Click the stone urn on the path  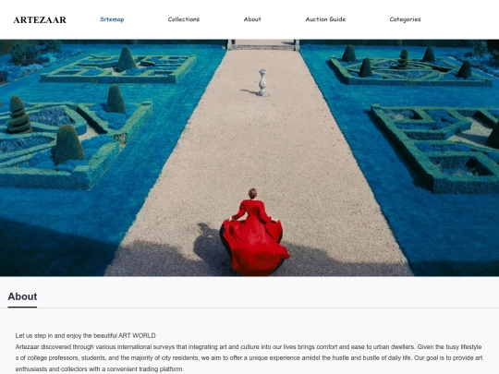click(x=262, y=83)
